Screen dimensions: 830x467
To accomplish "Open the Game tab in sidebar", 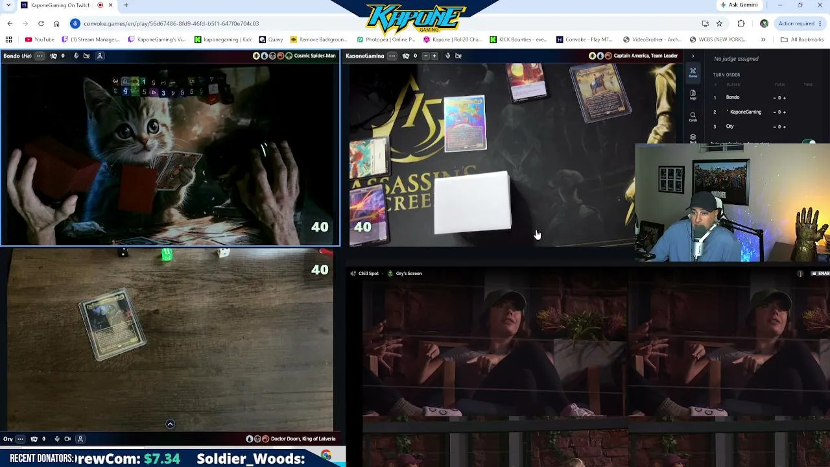I will pyautogui.click(x=693, y=72).
